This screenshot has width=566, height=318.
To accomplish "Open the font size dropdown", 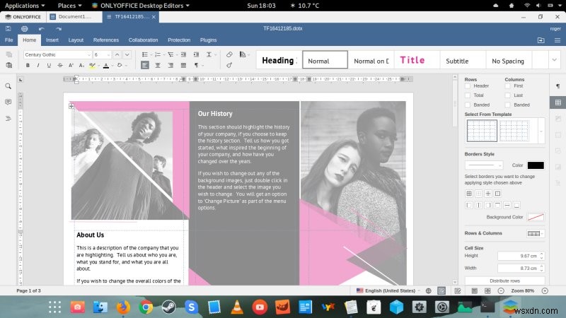I will (108, 55).
